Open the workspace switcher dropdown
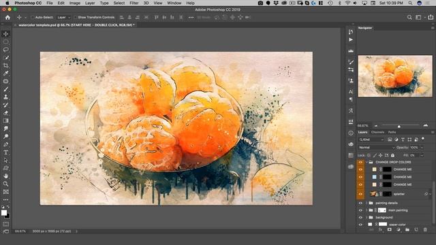Viewport: 436px width, 245px height. pyautogui.click(x=420, y=17)
